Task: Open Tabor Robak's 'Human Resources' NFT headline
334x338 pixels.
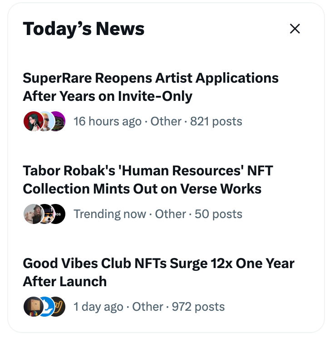Action: coord(148,179)
